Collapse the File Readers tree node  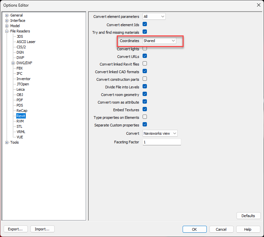pyautogui.click(x=7, y=31)
